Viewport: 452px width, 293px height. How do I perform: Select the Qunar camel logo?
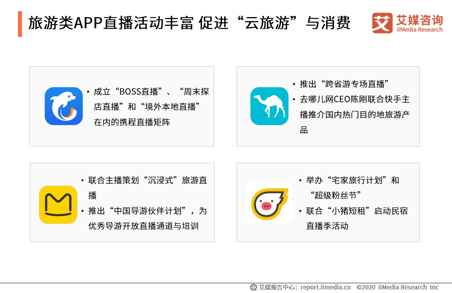[x=269, y=106]
